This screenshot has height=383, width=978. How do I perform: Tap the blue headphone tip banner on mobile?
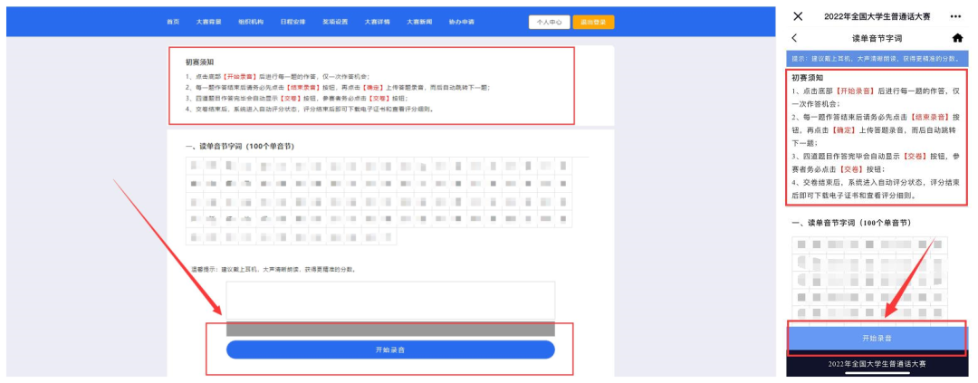[x=876, y=58]
